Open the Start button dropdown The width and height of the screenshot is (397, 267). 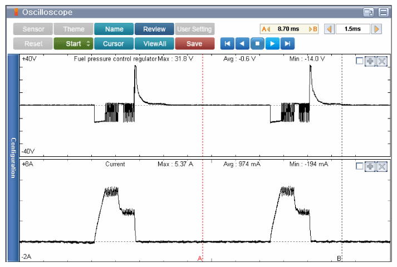(x=89, y=43)
